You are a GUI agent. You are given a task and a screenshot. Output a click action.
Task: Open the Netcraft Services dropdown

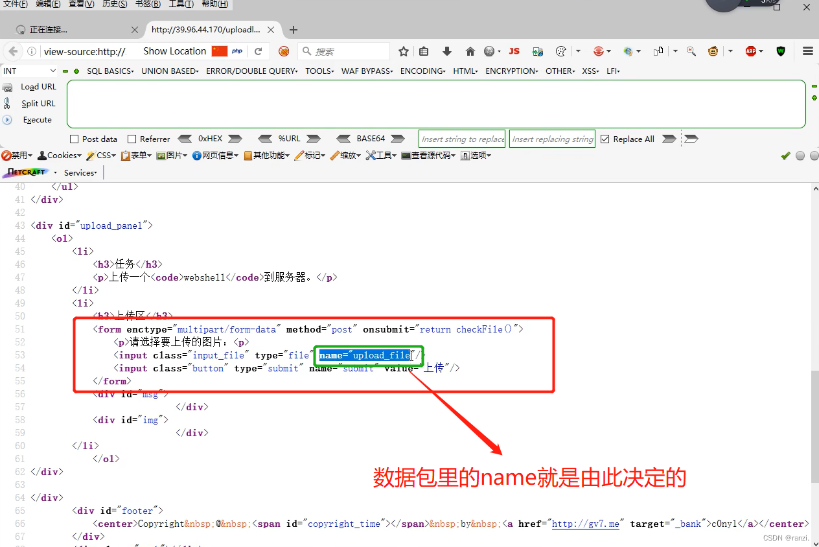click(80, 172)
